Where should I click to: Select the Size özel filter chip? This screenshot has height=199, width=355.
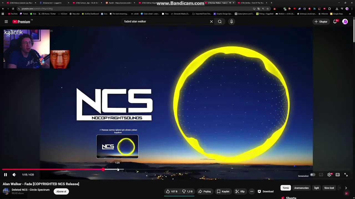point(329,188)
